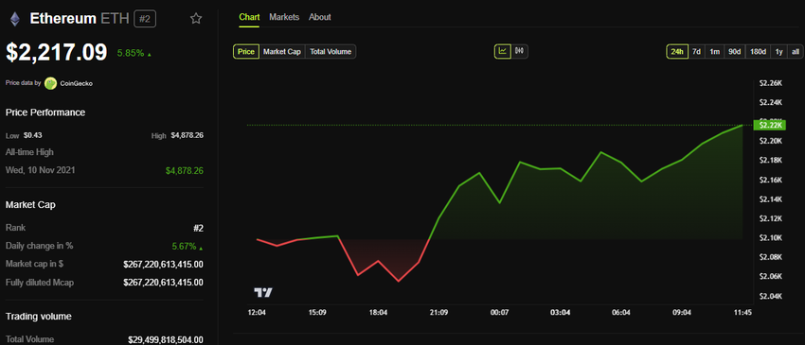Open the Markets tab
The height and width of the screenshot is (345, 805).
coord(284,17)
